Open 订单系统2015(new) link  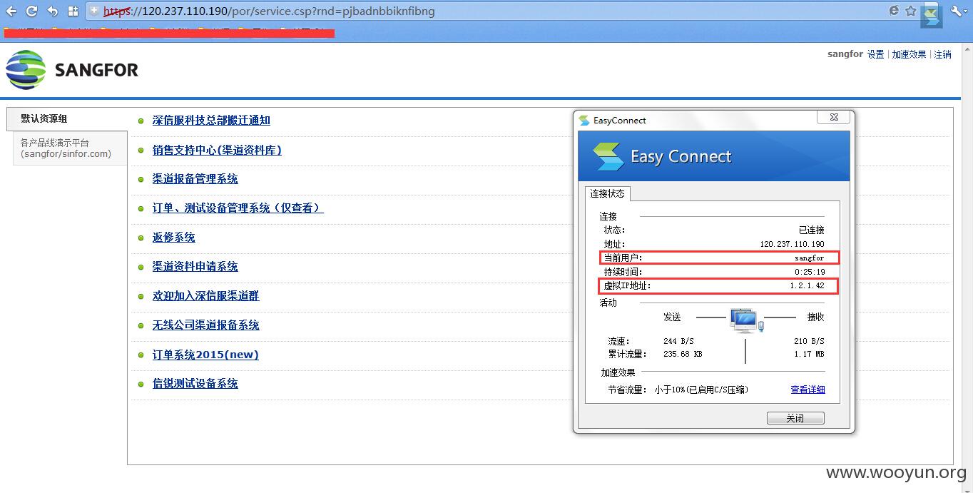205,355
